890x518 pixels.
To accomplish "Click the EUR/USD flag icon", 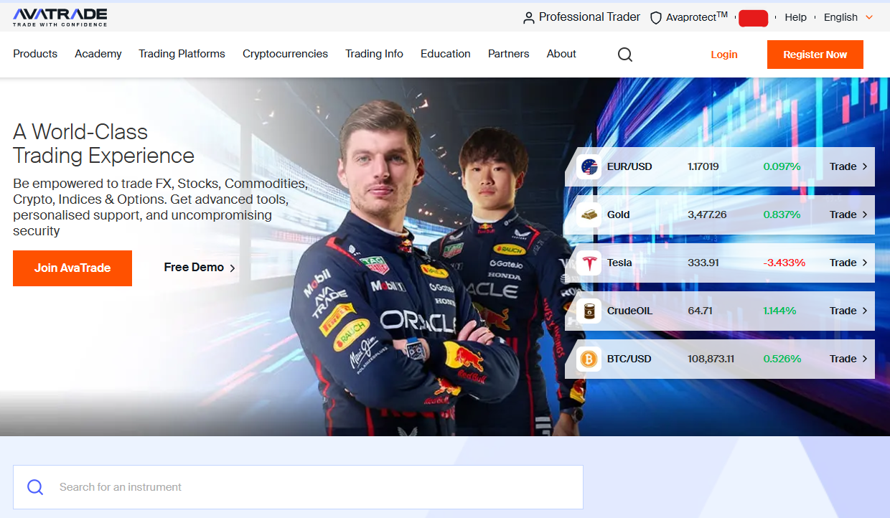I will [589, 167].
